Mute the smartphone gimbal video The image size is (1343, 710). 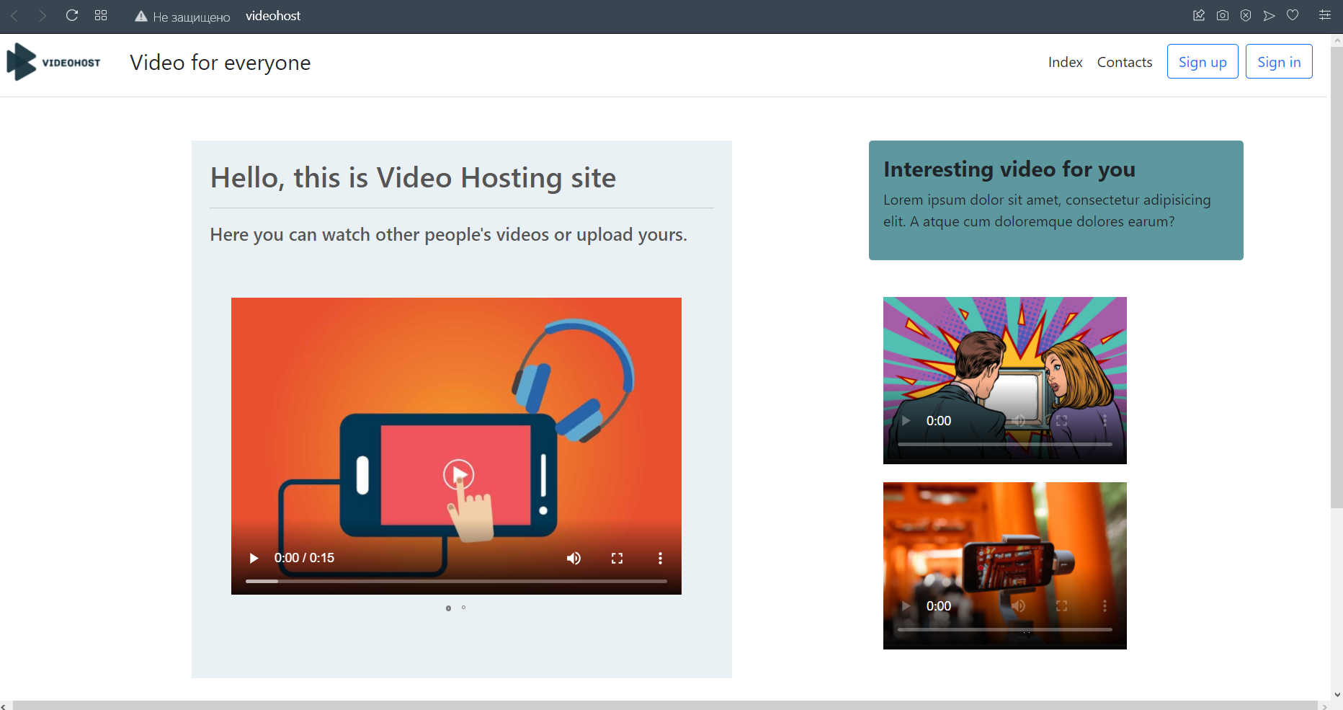(1018, 606)
